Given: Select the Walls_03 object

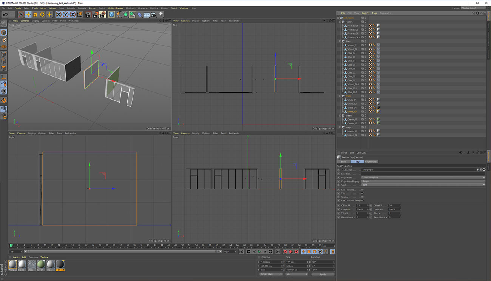Looking at the screenshot, I should tap(352, 112).
